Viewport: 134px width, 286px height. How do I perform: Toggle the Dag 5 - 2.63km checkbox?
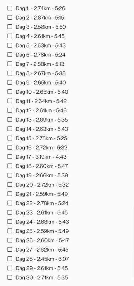coord(10,45)
